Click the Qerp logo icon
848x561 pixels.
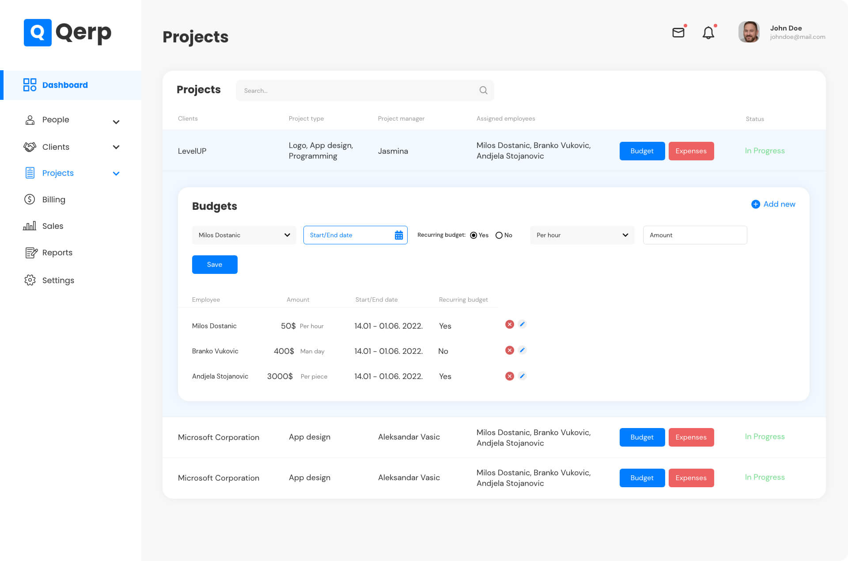point(38,33)
